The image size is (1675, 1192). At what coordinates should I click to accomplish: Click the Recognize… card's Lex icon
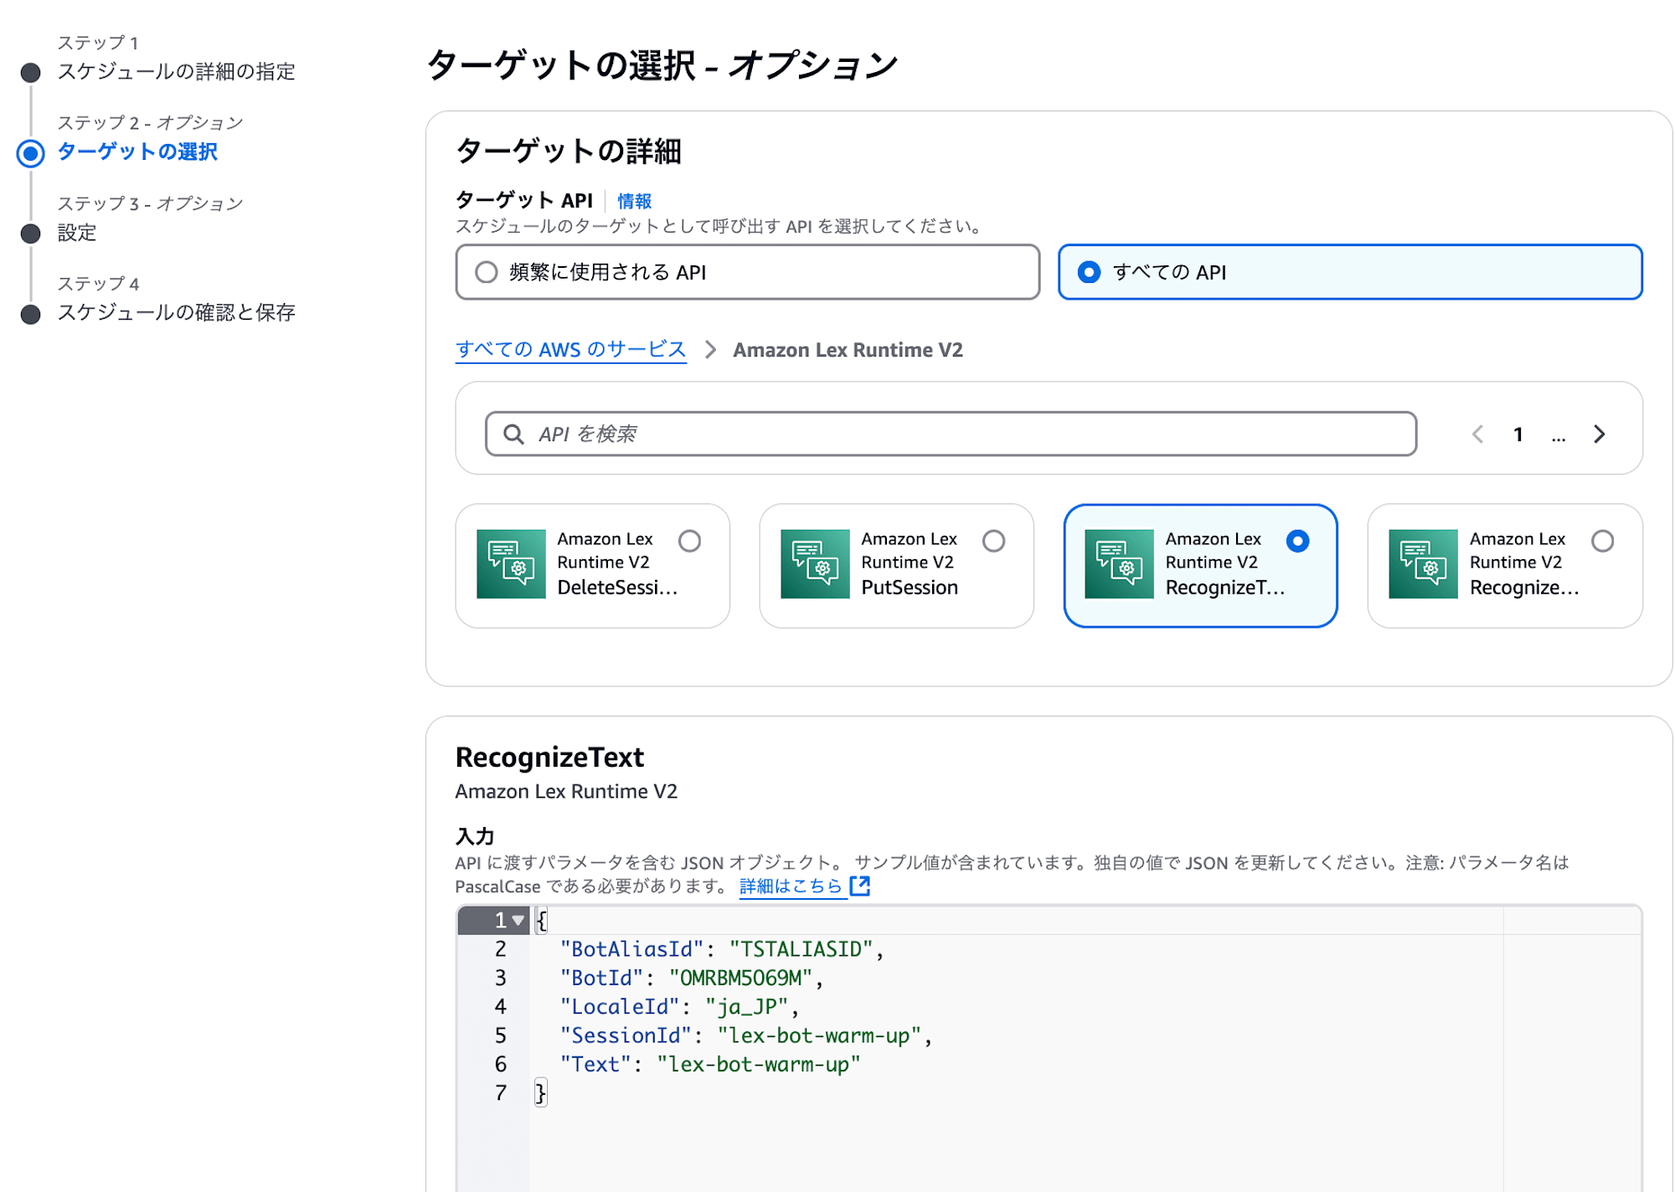pyautogui.click(x=1423, y=564)
